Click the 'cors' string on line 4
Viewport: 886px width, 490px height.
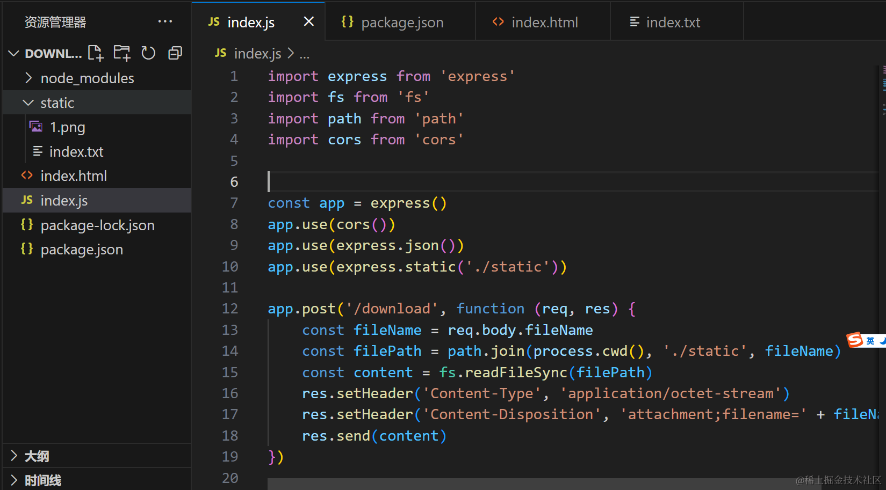tap(438, 140)
